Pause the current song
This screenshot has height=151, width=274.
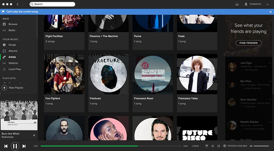pos(15,146)
